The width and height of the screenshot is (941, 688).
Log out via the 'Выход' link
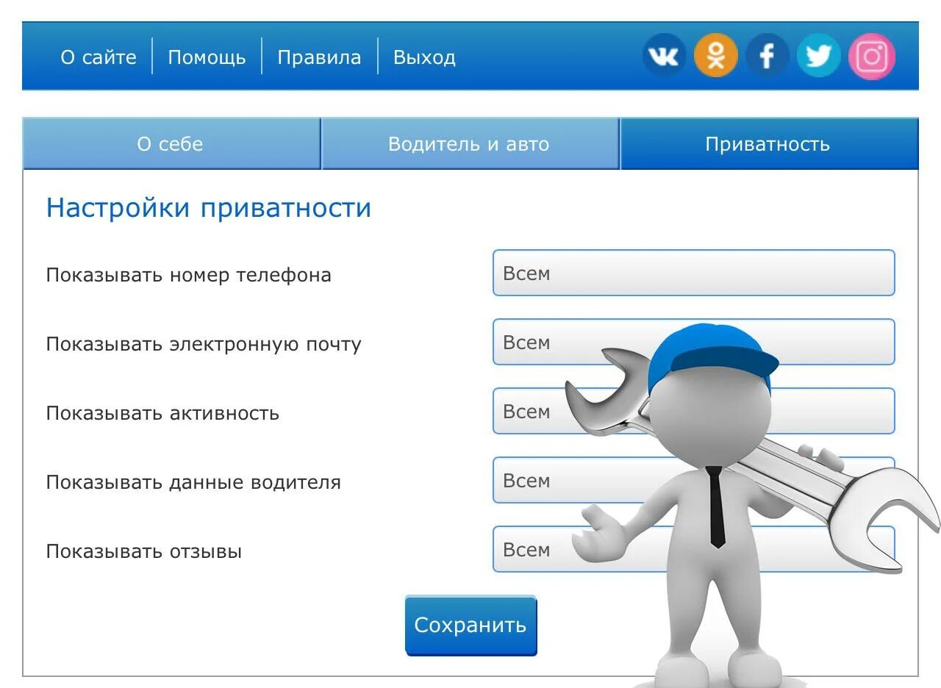point(424,57)
